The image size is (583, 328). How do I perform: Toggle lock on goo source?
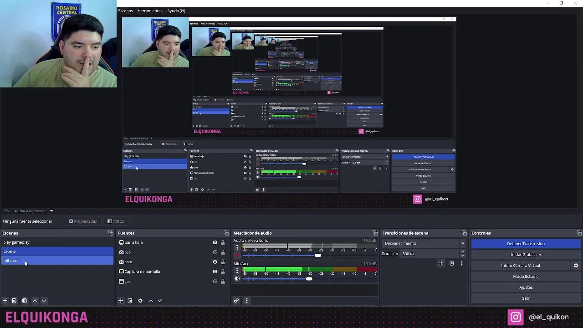[x=223, y=282]
